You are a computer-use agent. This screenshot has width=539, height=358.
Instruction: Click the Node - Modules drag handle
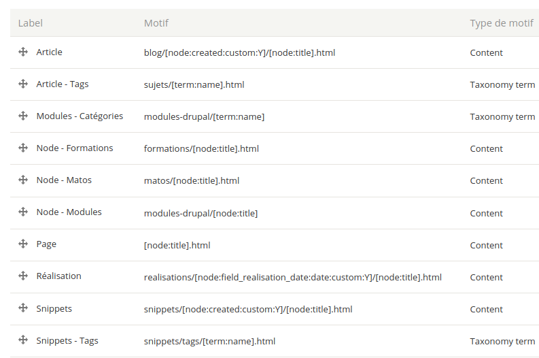(23, 212)
